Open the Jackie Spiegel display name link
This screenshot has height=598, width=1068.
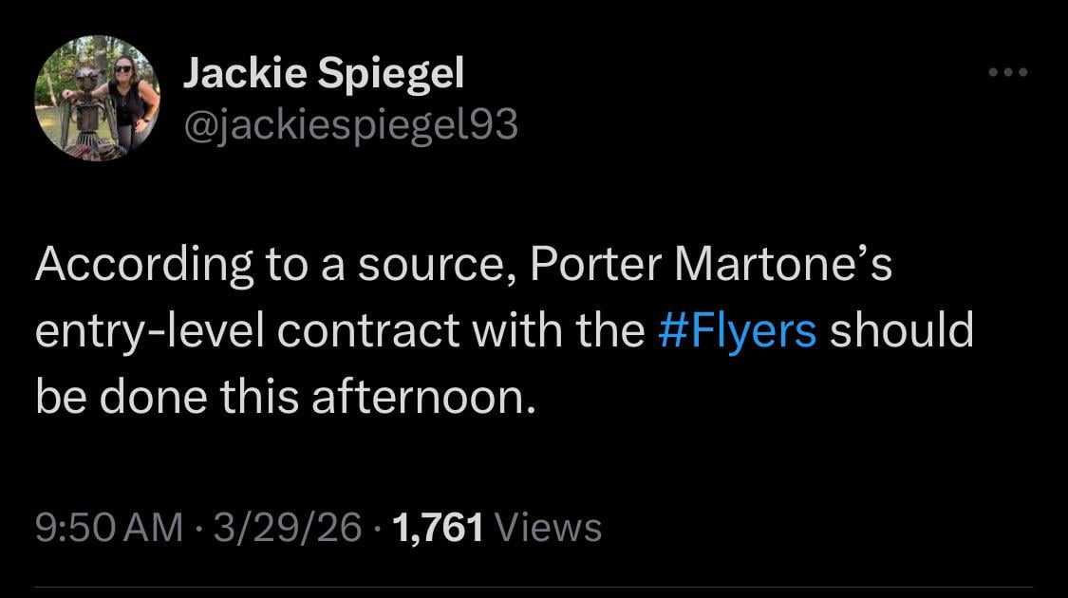coord(323,75)
